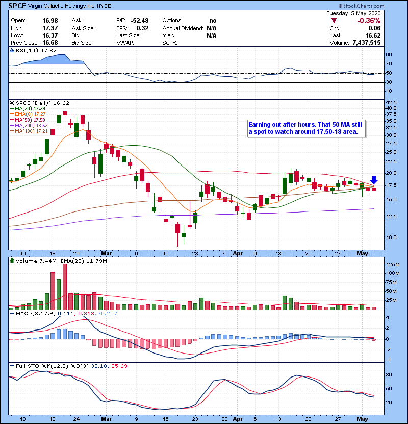
Task: Click the Options value "no"
Action: click(x=213, y=21)
